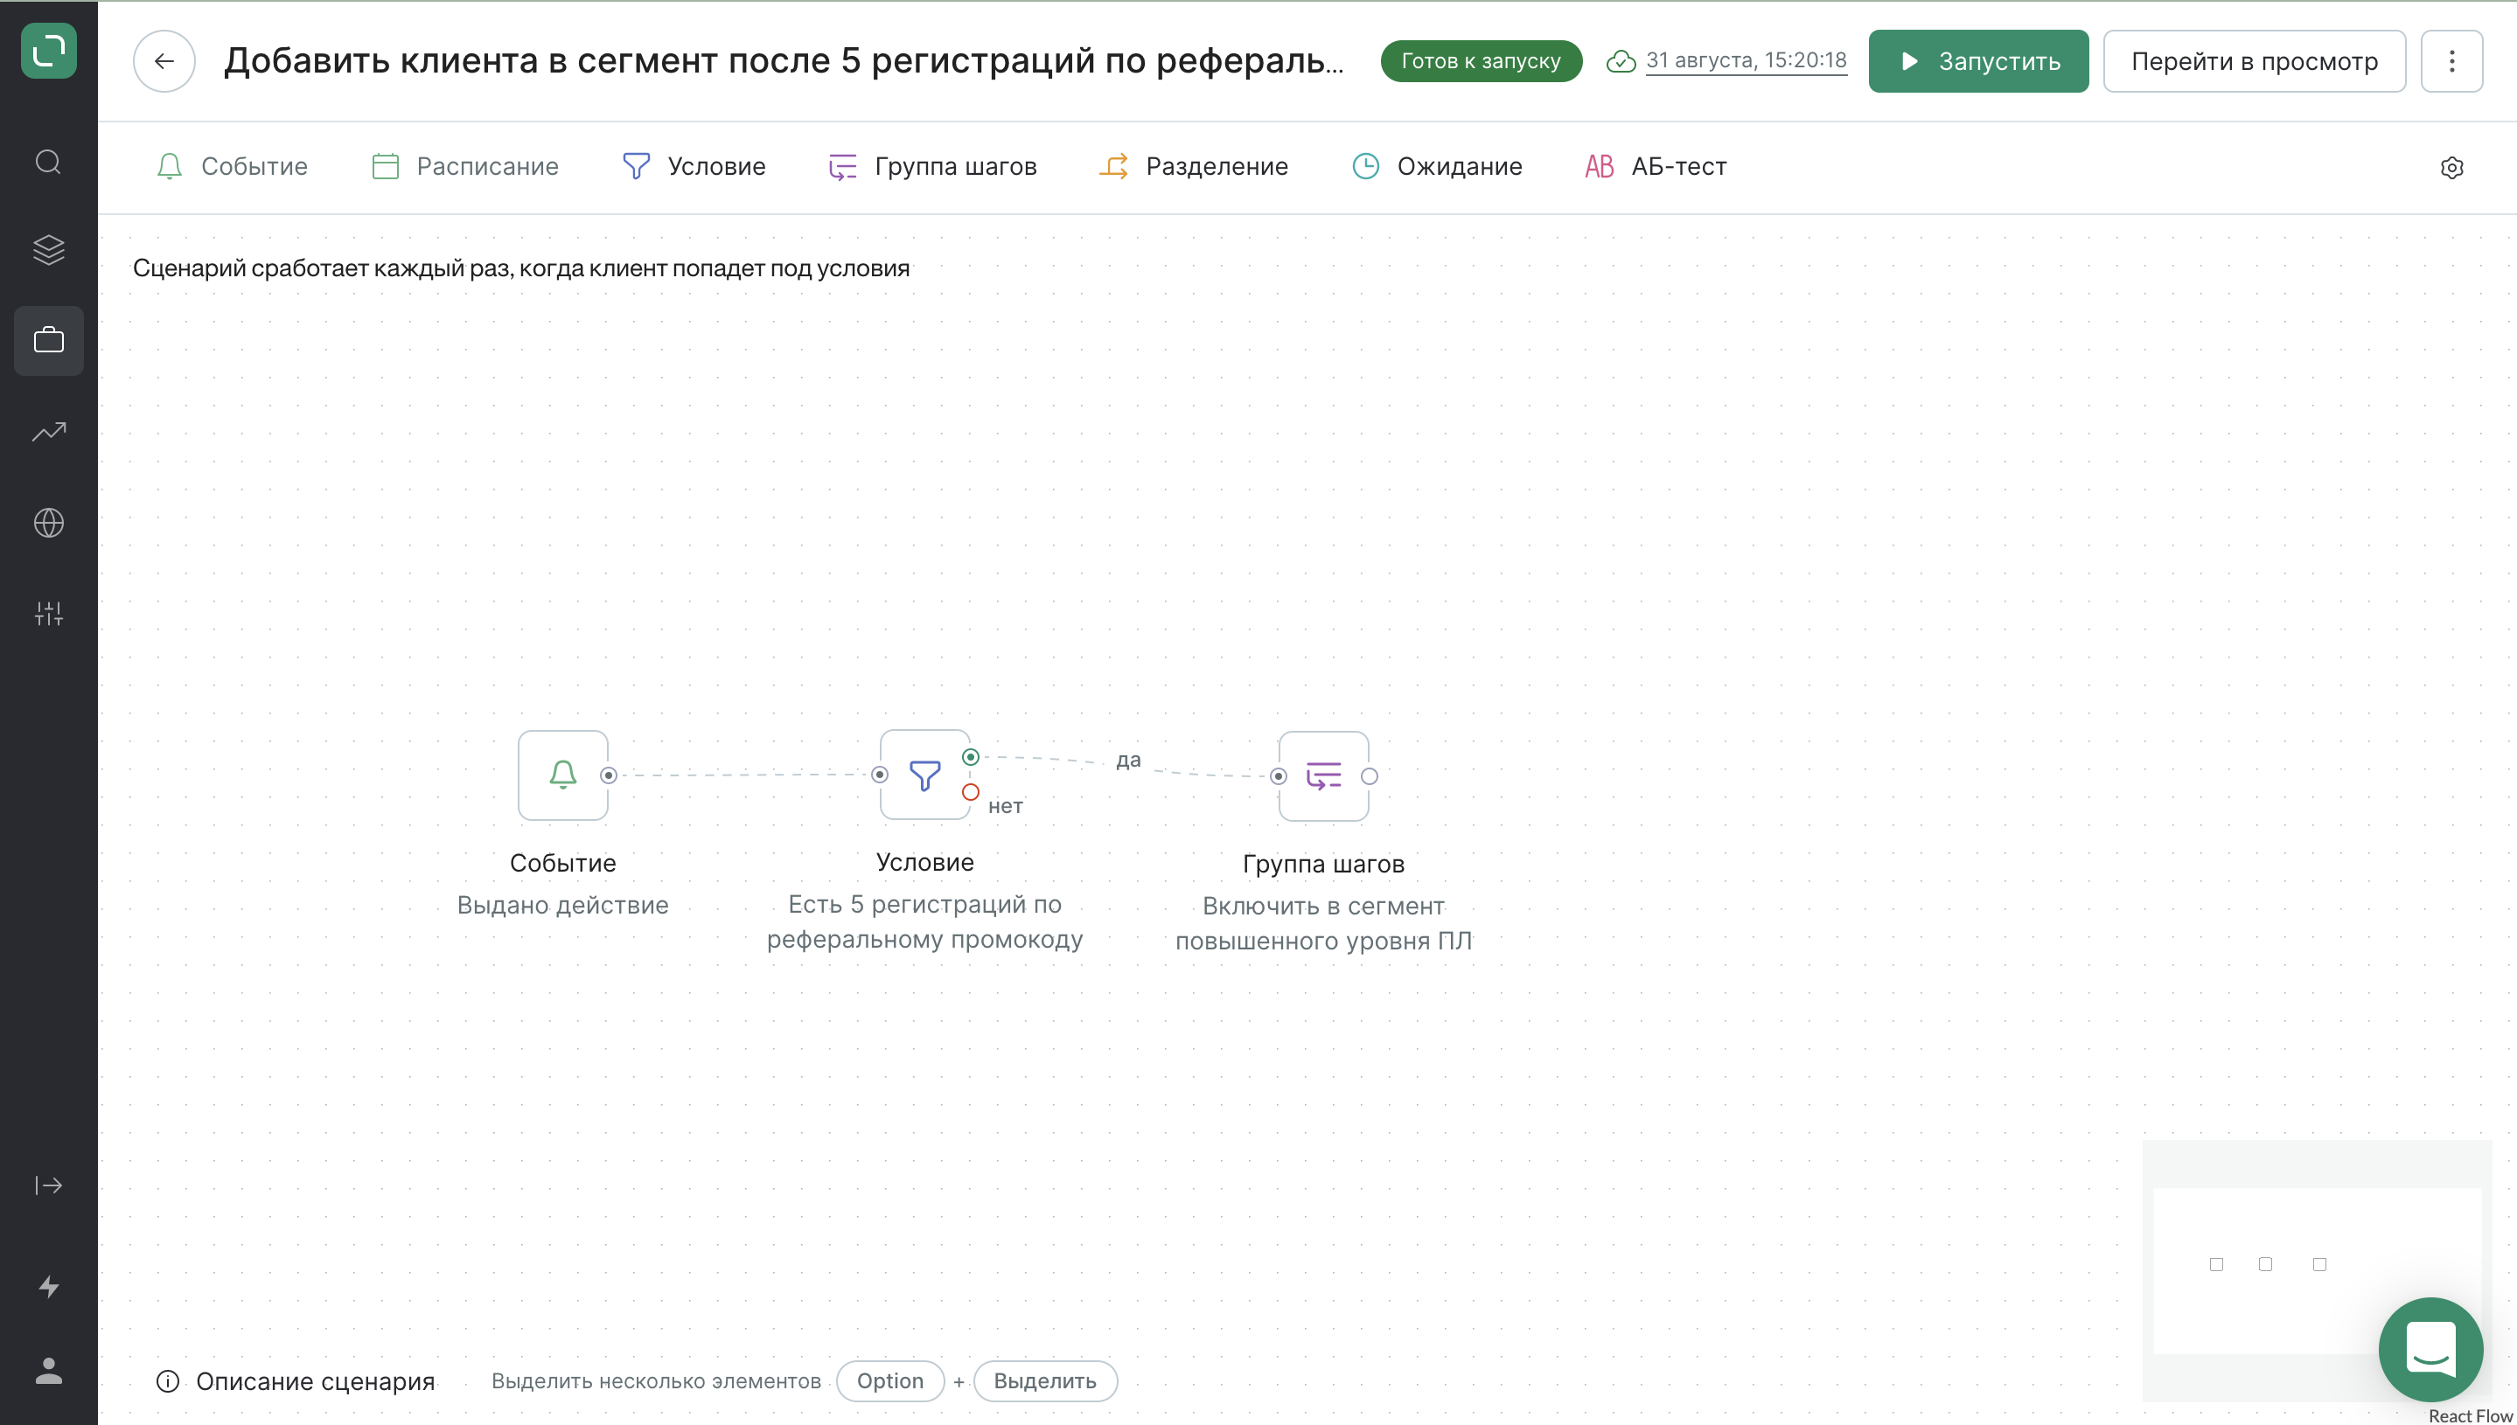Screen dimensions: 2517x1425
Task: Open the support chat widget
Action: click(x=2430, y=1350)
